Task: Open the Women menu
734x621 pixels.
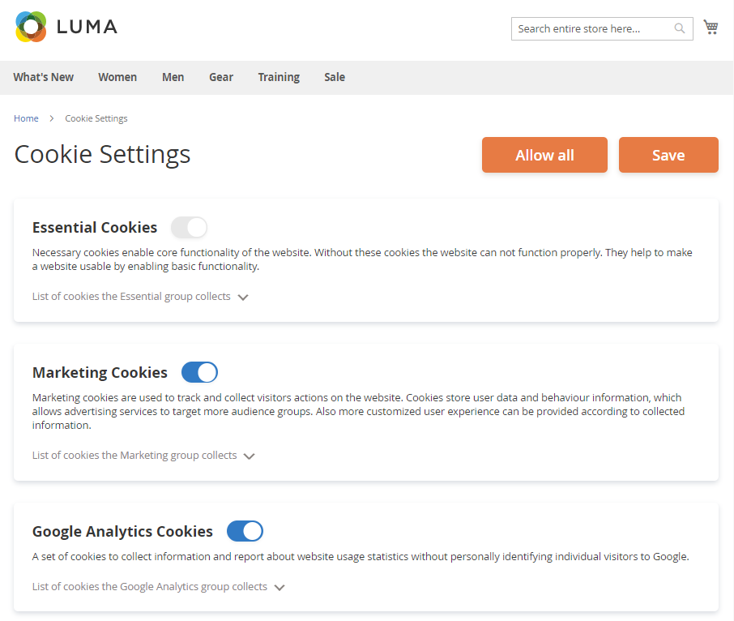Action: pyautogui.click(x=117, y=77)
